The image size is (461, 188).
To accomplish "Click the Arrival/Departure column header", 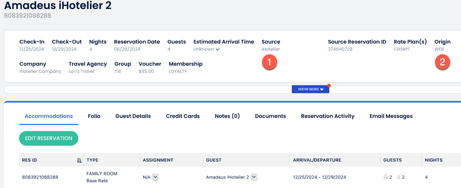I will coord(317,160).
